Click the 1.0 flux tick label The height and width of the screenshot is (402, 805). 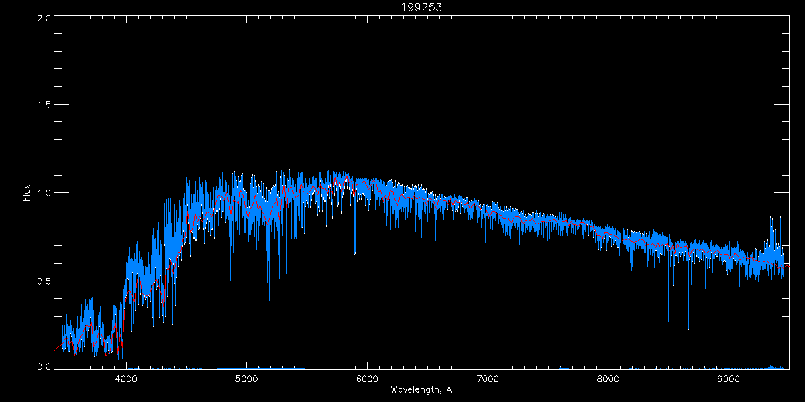44,193
